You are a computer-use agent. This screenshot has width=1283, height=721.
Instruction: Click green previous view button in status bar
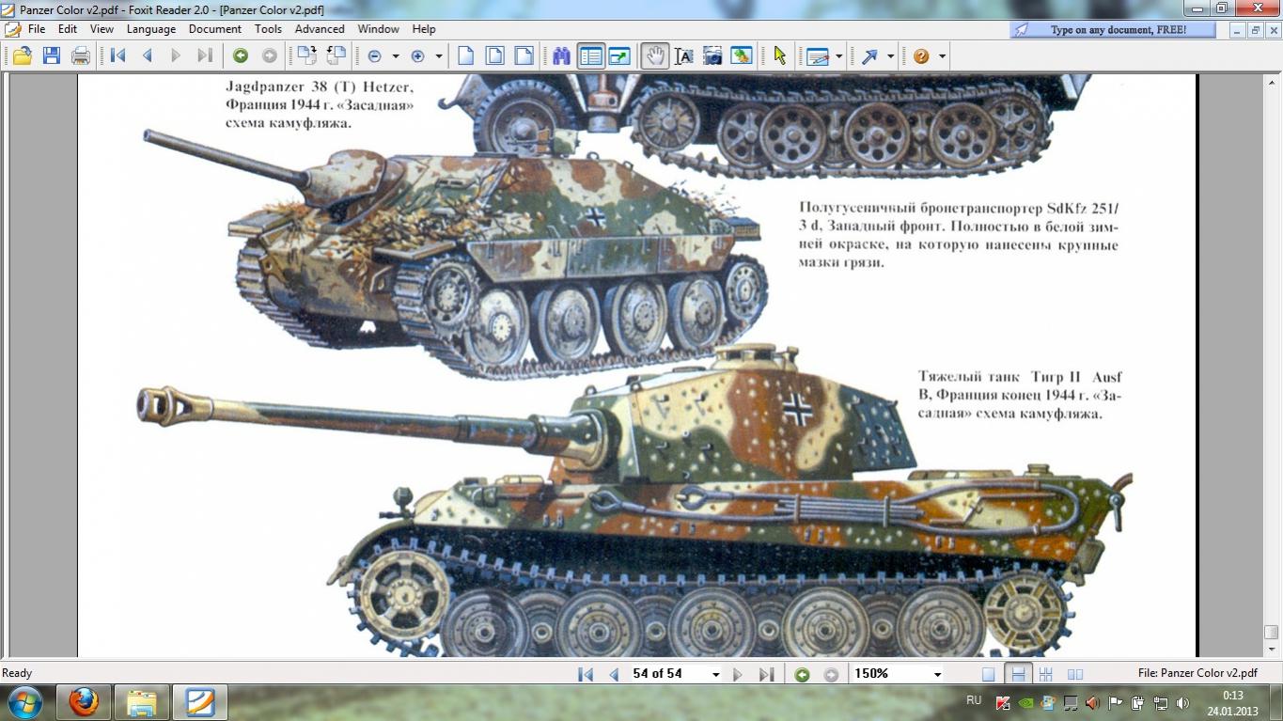802,674
